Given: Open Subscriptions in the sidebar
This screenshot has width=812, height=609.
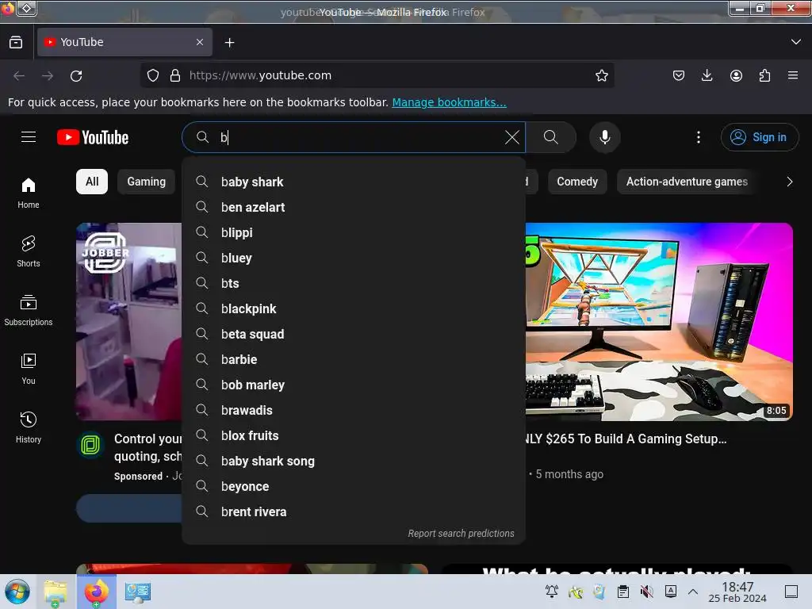Looking at the screenshot, I should [29, 310].
